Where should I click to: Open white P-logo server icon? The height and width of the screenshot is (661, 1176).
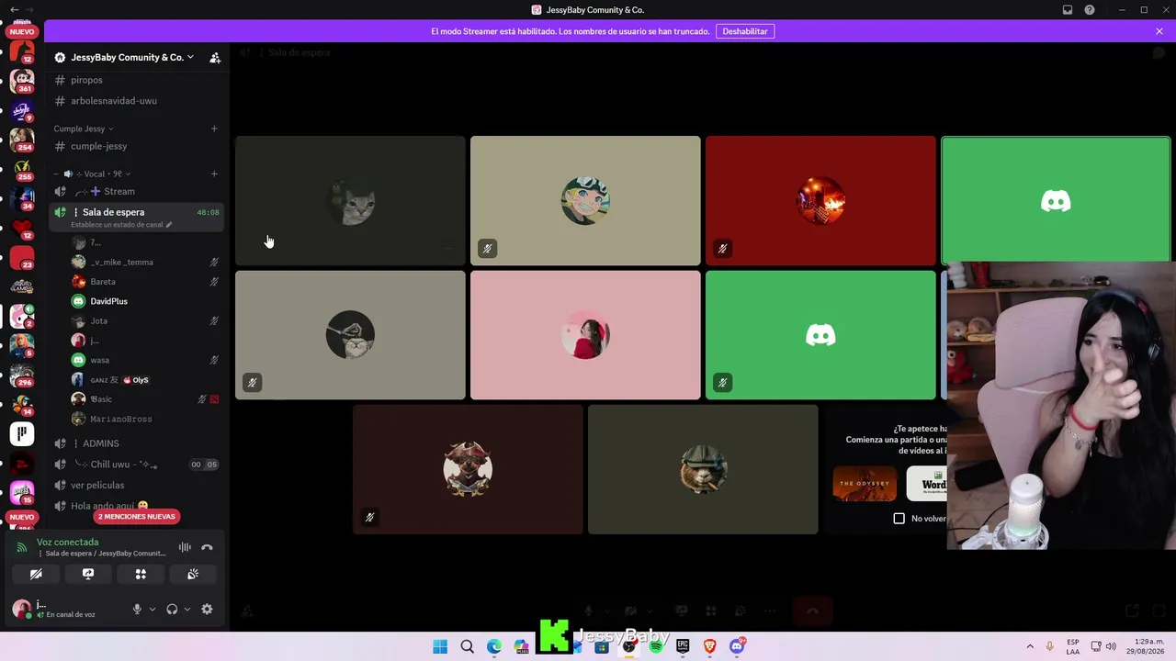coord(22,432)
